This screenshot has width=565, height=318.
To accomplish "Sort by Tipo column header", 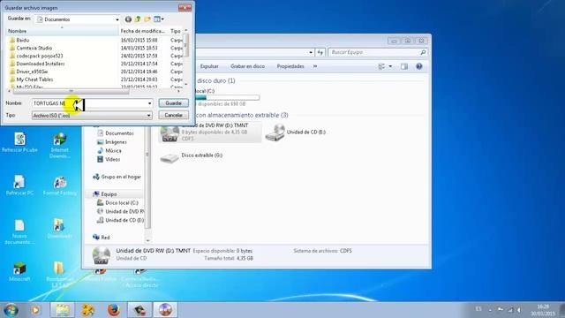I will coord(176,31).
